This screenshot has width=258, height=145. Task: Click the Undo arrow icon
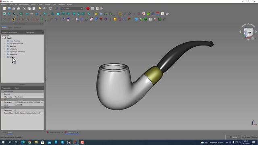coord(40,8)
